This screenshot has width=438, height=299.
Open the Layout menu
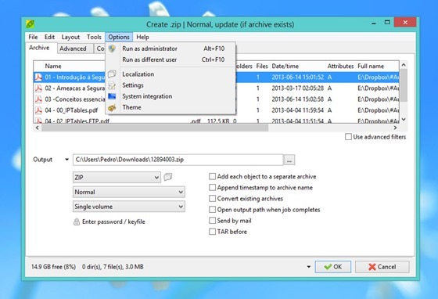[70, 37]
